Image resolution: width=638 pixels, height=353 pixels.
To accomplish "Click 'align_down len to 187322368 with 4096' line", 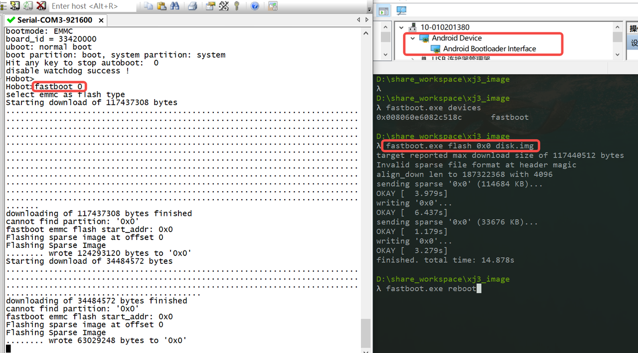I will (464, 175).
